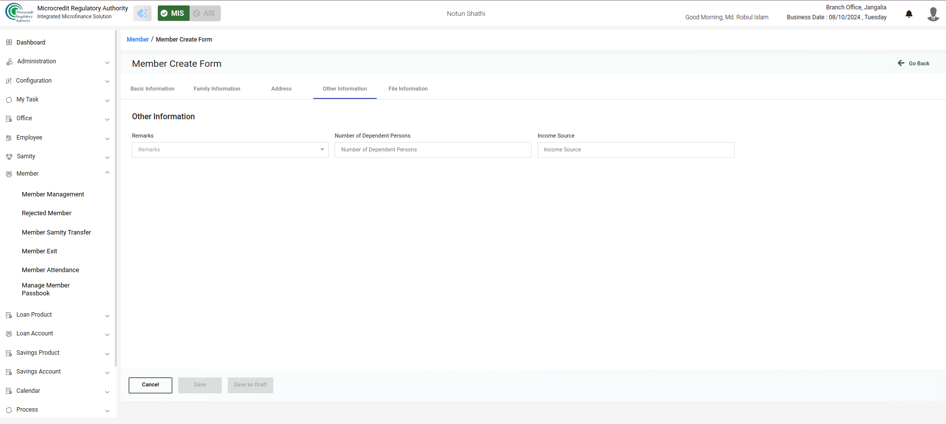Click the Notun Shathi header text
The image size is (946, 424).
(466, 14)
